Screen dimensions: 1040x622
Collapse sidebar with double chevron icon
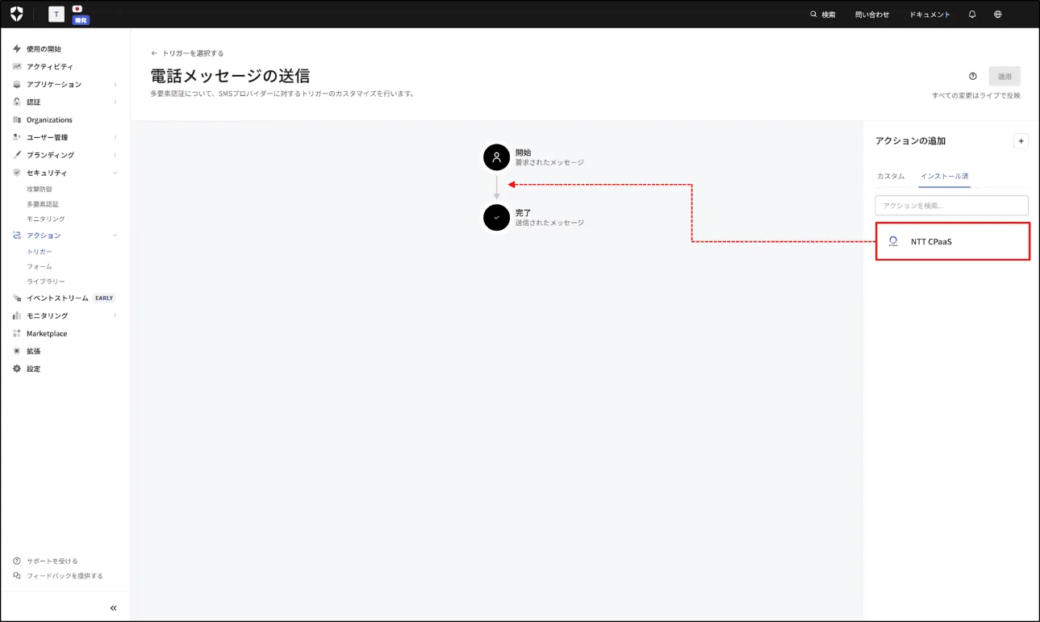point(113,607)
